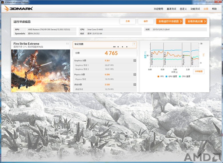
Task: Click the blue GPU 温度 legend swatch
Action: (x=166, y=76)
